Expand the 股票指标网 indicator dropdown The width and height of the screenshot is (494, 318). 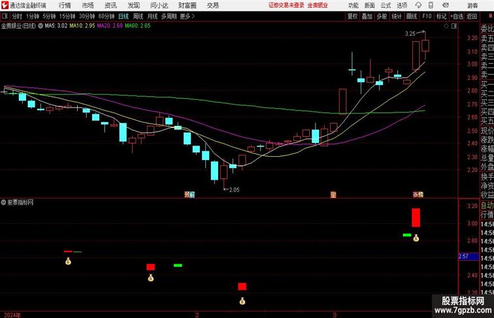pos(3,202)
